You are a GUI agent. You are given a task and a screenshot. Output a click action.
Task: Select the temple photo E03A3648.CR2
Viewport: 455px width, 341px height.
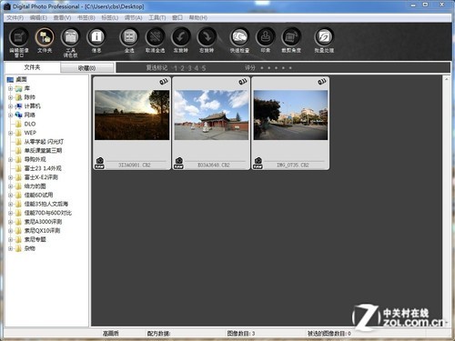click(x=211, y=115)
